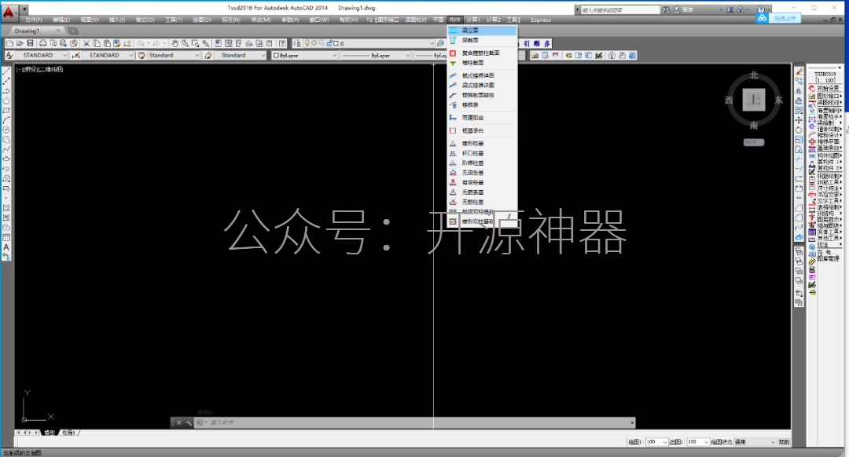Screen dimensions: 849x457
Task: Click the Save floppy disk icon
Action: [30, 43]
